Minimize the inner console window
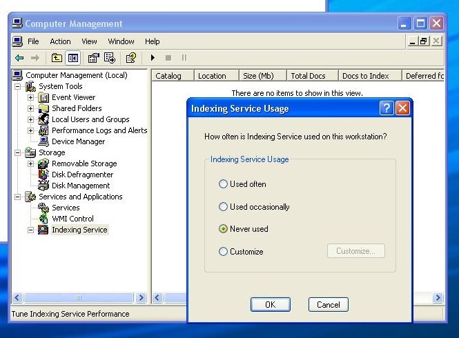The width and height of the screenshot is (459, 338). [x=413, y=41]
